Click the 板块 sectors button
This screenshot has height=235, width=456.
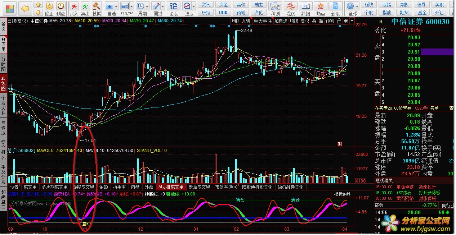pyautogui.click(x=369, y=5)
